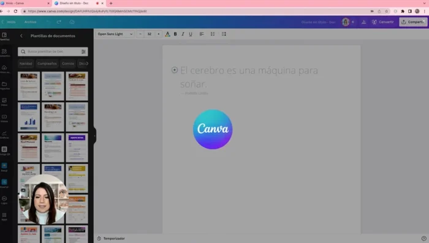Select the Cumpleaños category chip
429x243 pixels.
point(47,64)
